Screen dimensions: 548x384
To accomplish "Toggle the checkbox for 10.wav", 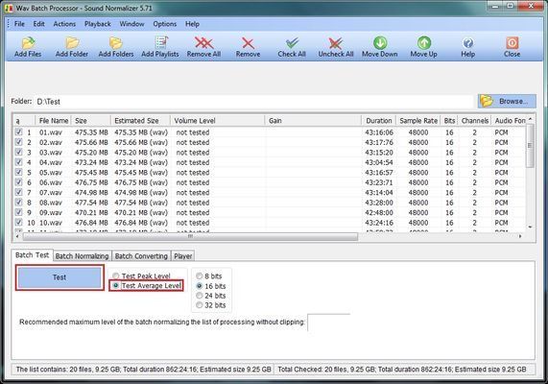I will click(x=18, y=222).
